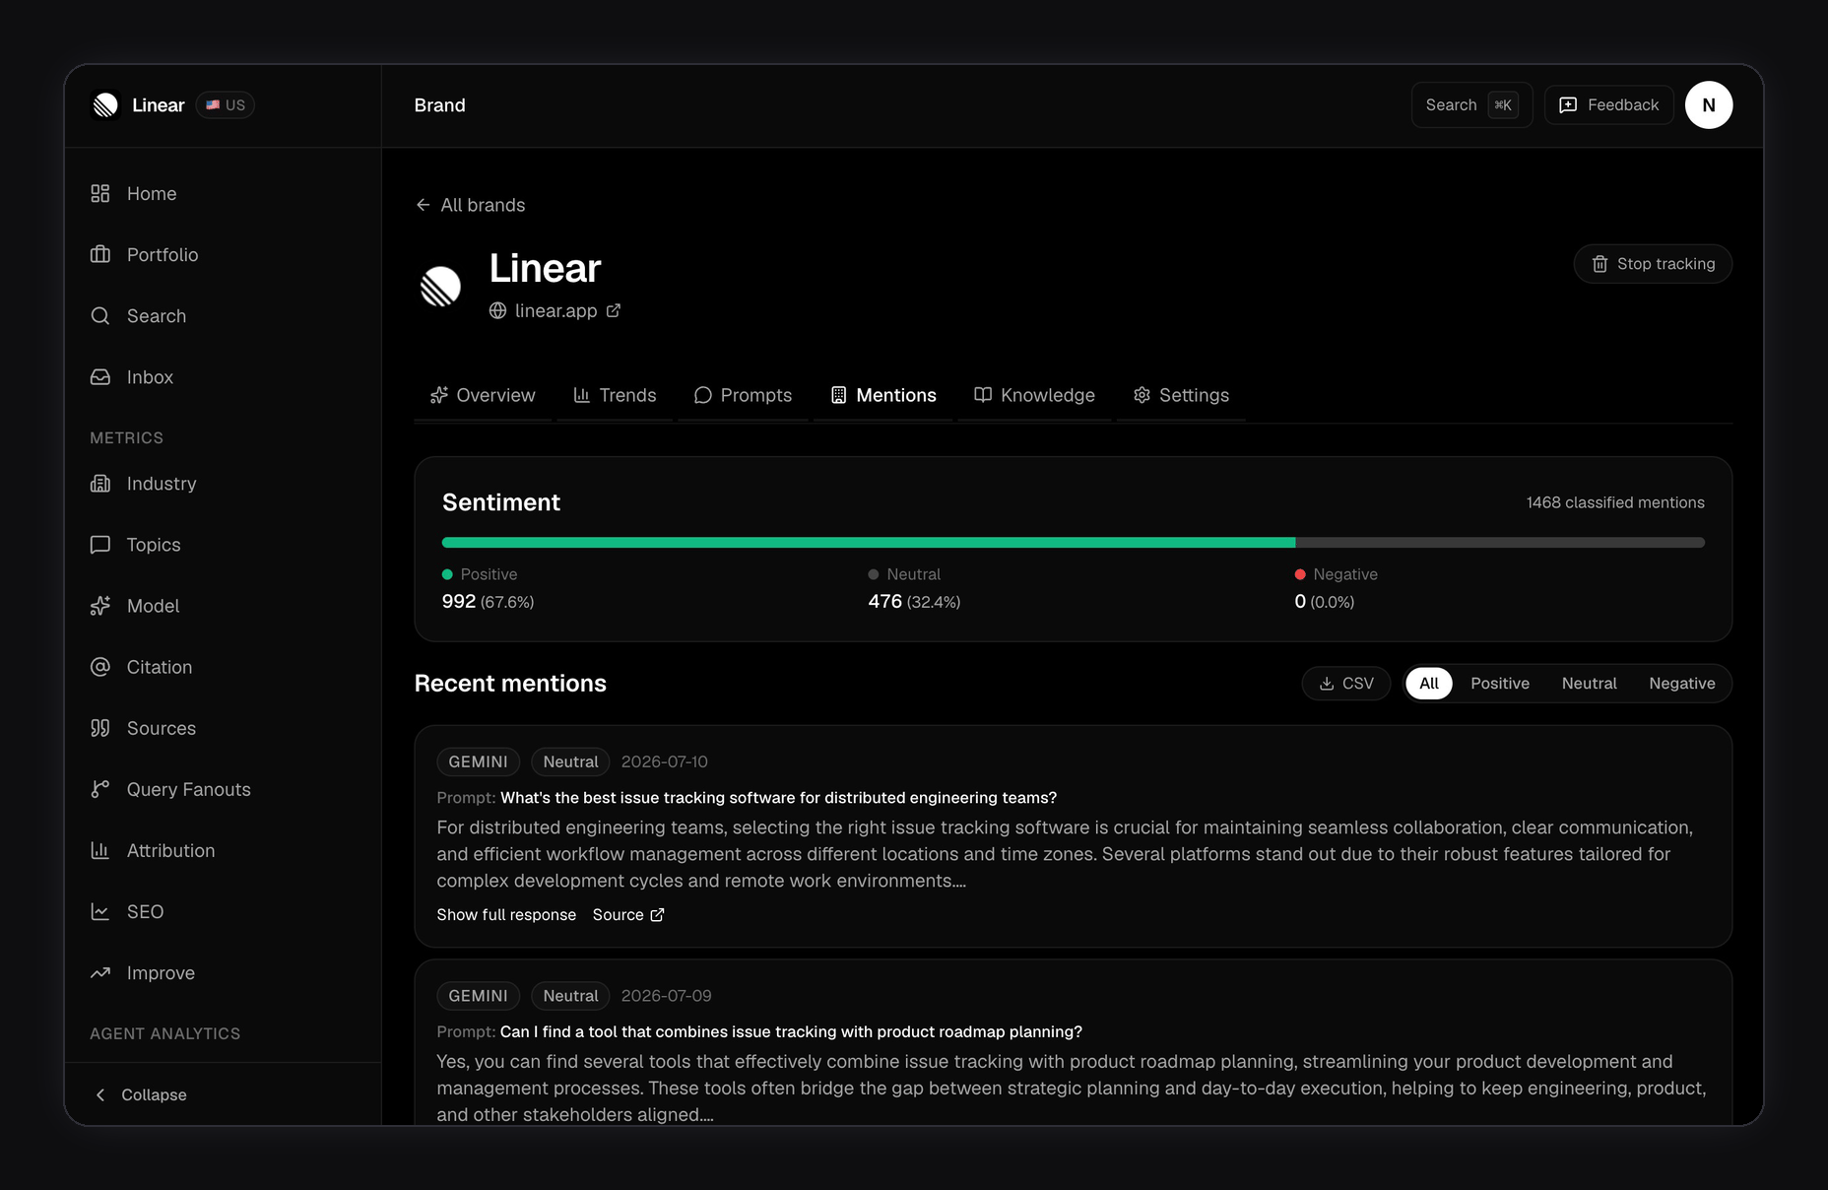
Task: Click the Neutral count 476 (32.4%)
Action: click(x=914, y=602)
